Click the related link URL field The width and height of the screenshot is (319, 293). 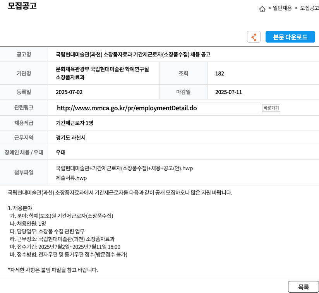point(158,108)
